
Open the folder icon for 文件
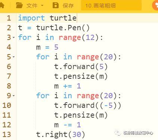point(19,6)
